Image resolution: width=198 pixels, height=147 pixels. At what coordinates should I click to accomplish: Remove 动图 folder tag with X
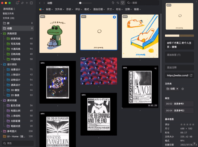(177, 89)
